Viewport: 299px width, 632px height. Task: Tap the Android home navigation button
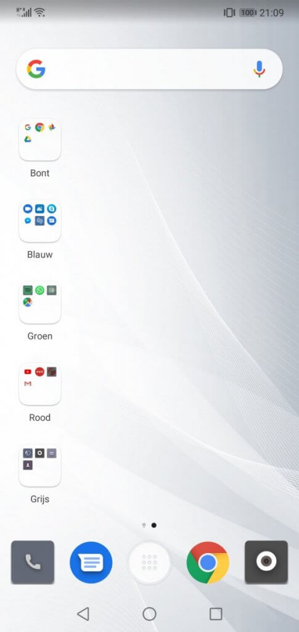(149, 614)
